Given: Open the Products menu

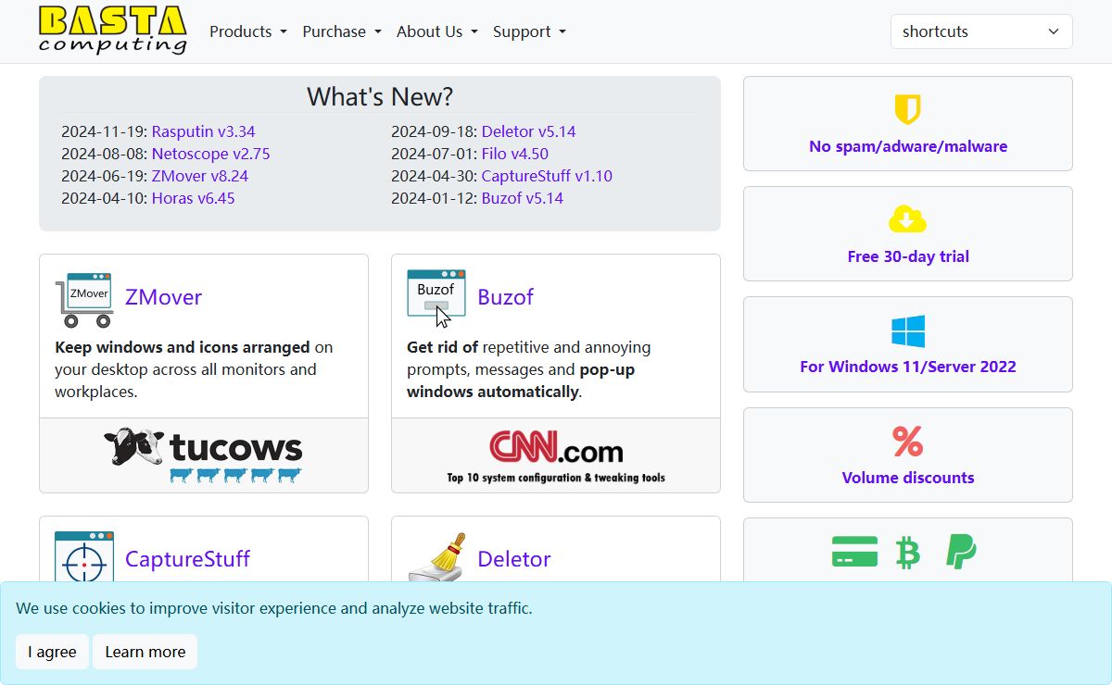Looking at the screenshot, I should (248, 31).
